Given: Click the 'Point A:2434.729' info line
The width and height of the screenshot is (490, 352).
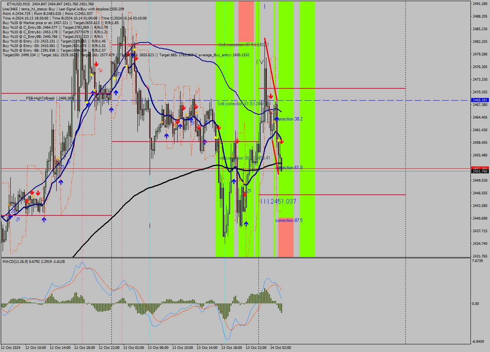Looking at the screenshot, I should click(47, 13).
